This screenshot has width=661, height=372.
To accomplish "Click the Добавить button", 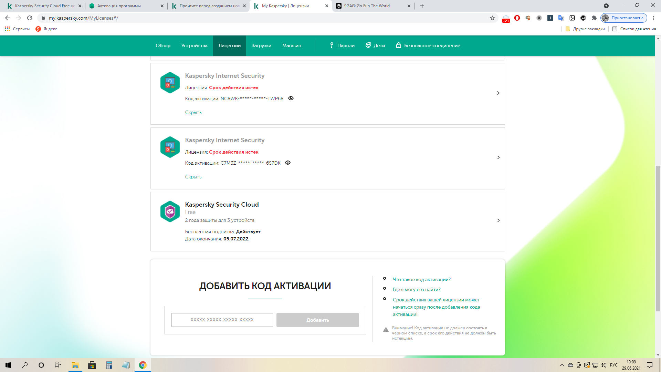I will pos(317,320).
